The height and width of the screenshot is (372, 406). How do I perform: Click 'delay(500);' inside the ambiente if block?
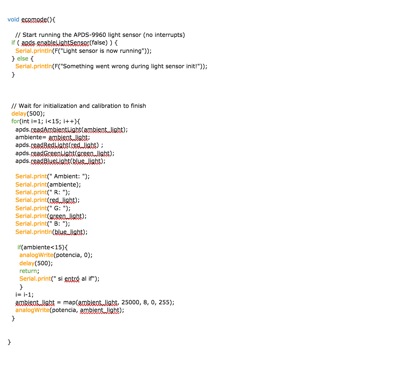click(x=36, y=263)
